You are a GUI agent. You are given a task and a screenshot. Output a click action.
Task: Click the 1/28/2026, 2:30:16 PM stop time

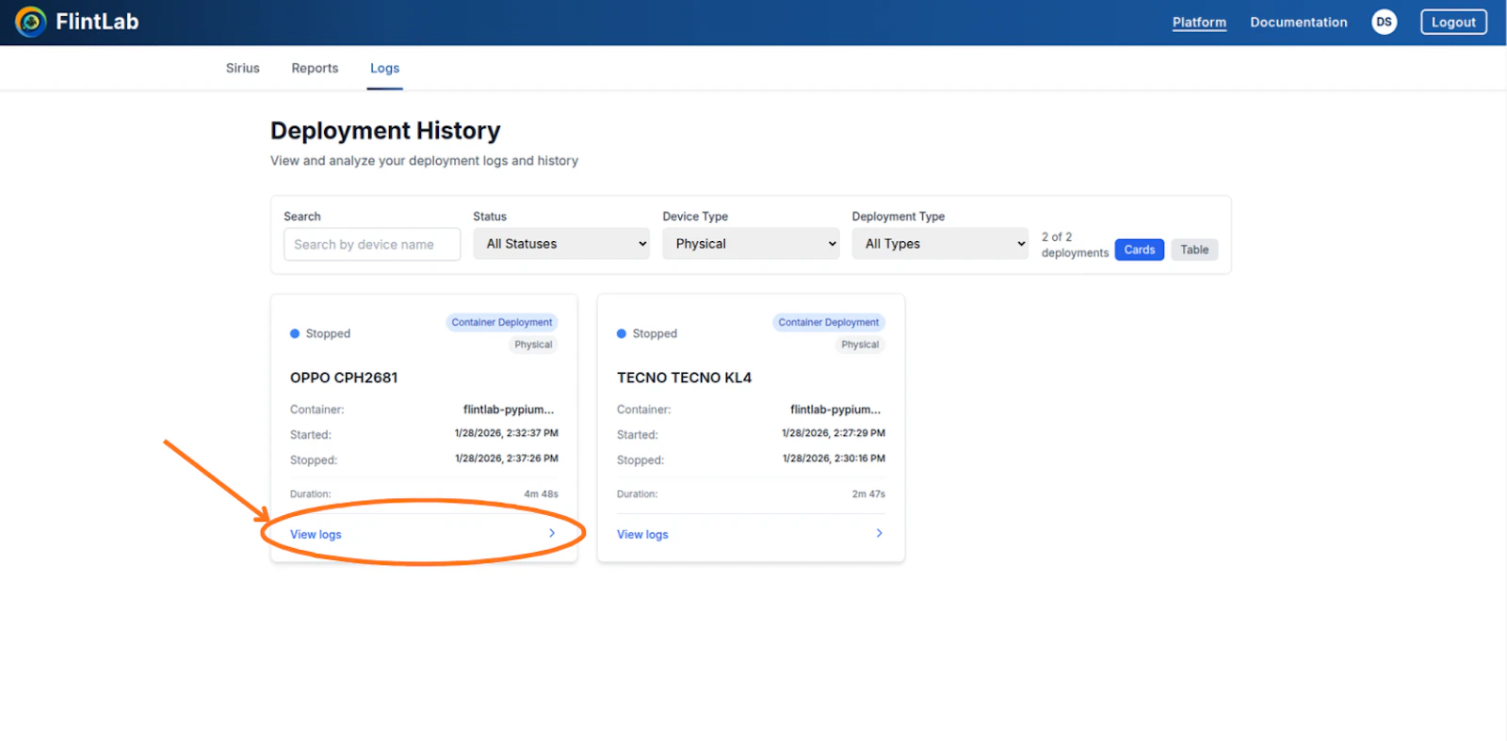click(x=834, y=459)
